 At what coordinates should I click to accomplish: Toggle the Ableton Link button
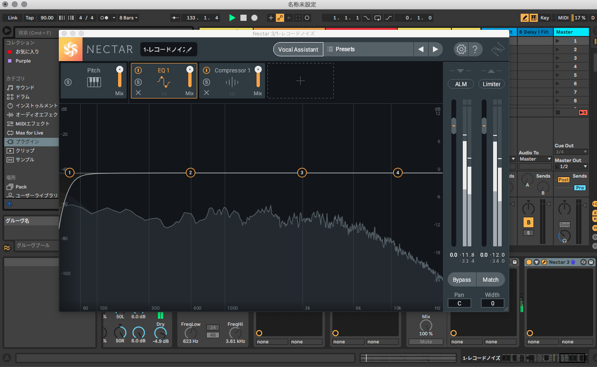13,18
